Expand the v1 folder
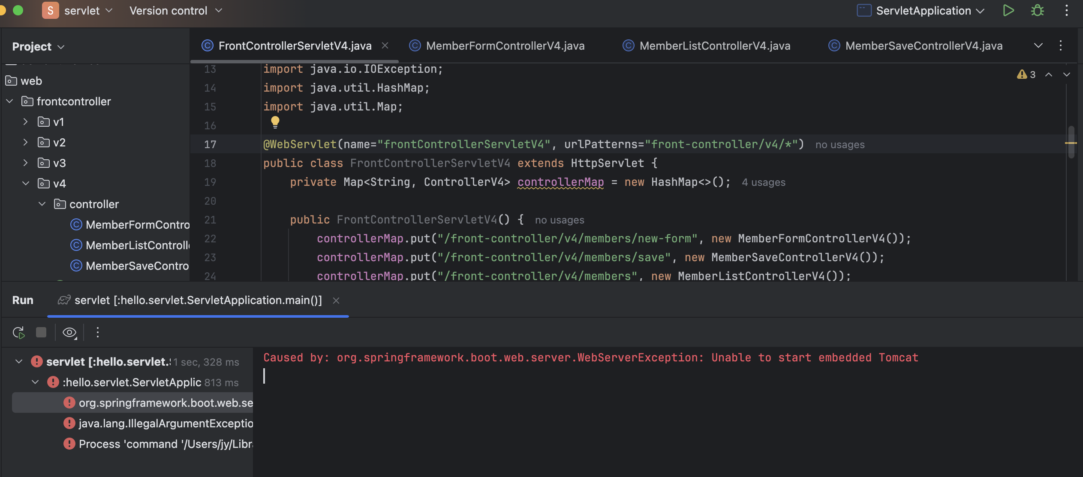Viewport: 1083px width, 477px height. [26, 122]
